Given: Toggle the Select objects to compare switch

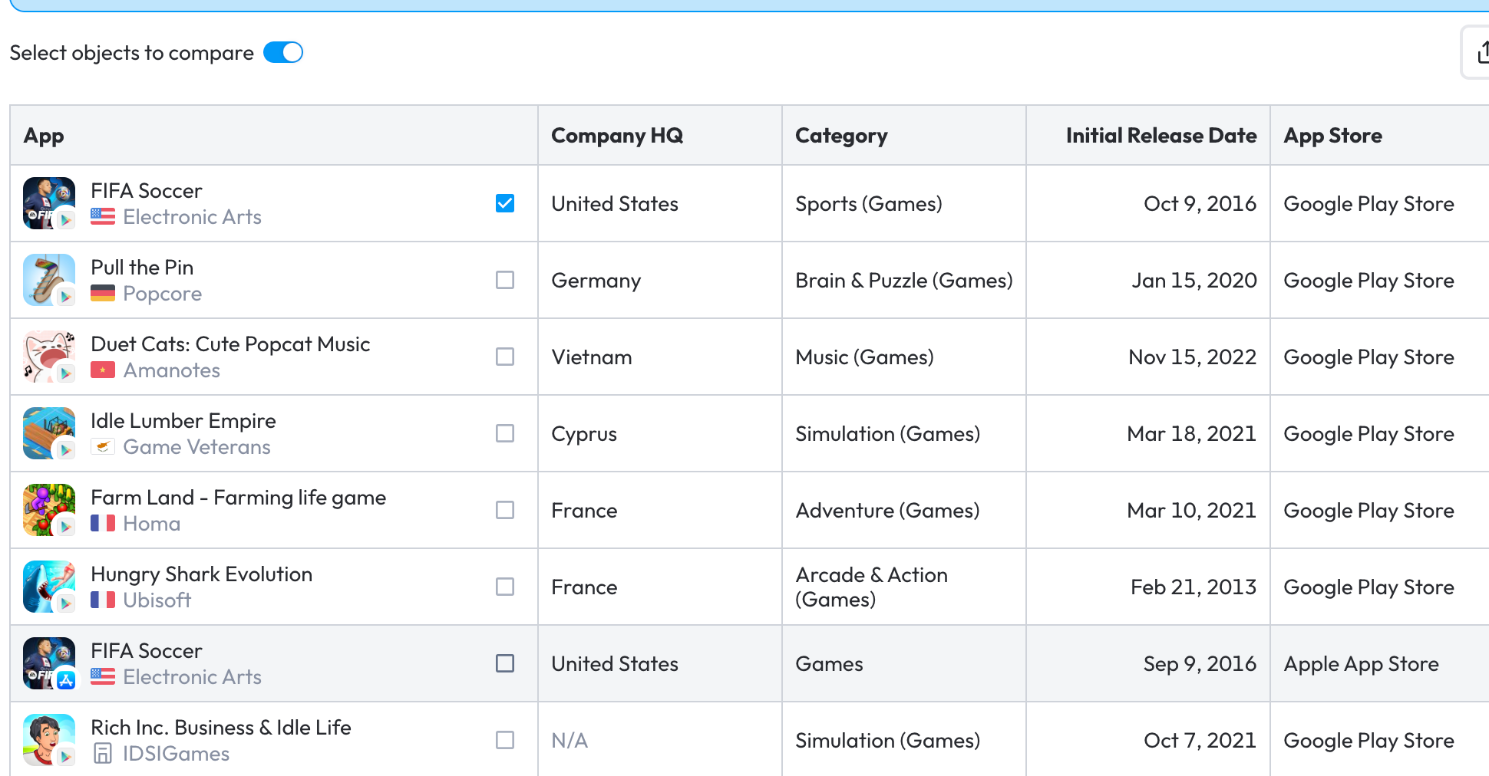Looking at the screenshot, I should (283, 52).
